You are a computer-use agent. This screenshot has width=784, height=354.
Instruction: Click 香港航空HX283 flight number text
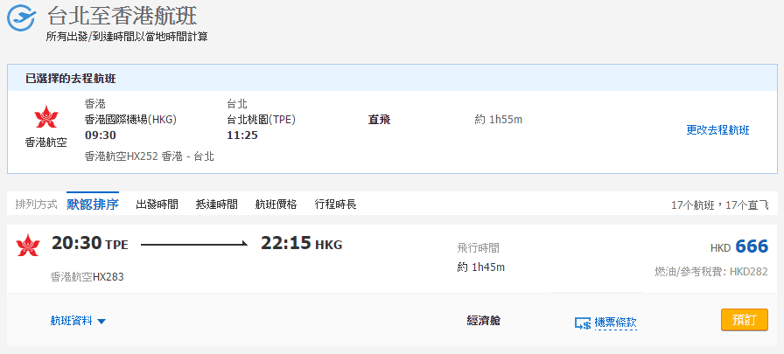pos(87,277)
